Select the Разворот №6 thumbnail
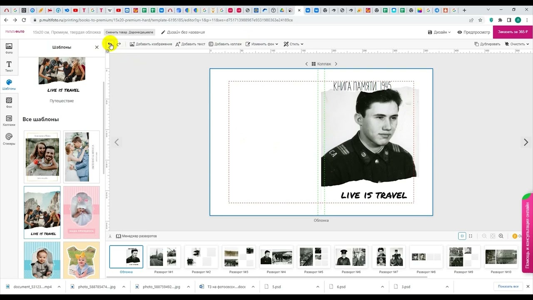 (x=351, y=257)
